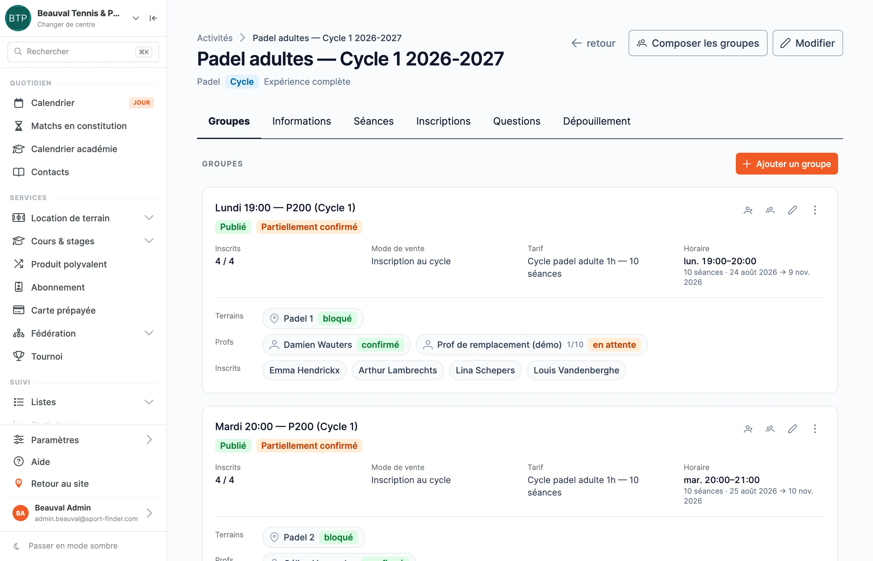The image size is (873, 561).
Task: Open Calendrier in the sidebar
Action: click(83, 103)
